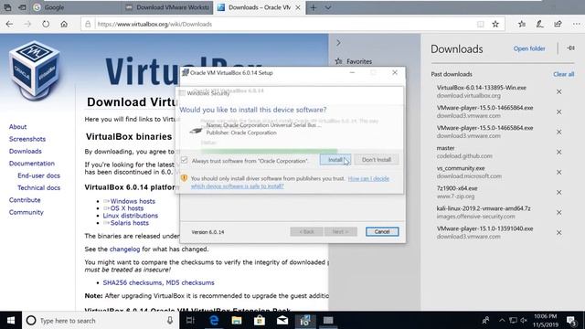The image size is (585, 329).
Task: Remove VMware-player-15.1.0 download entry
Action: click(x=558, y=233)
